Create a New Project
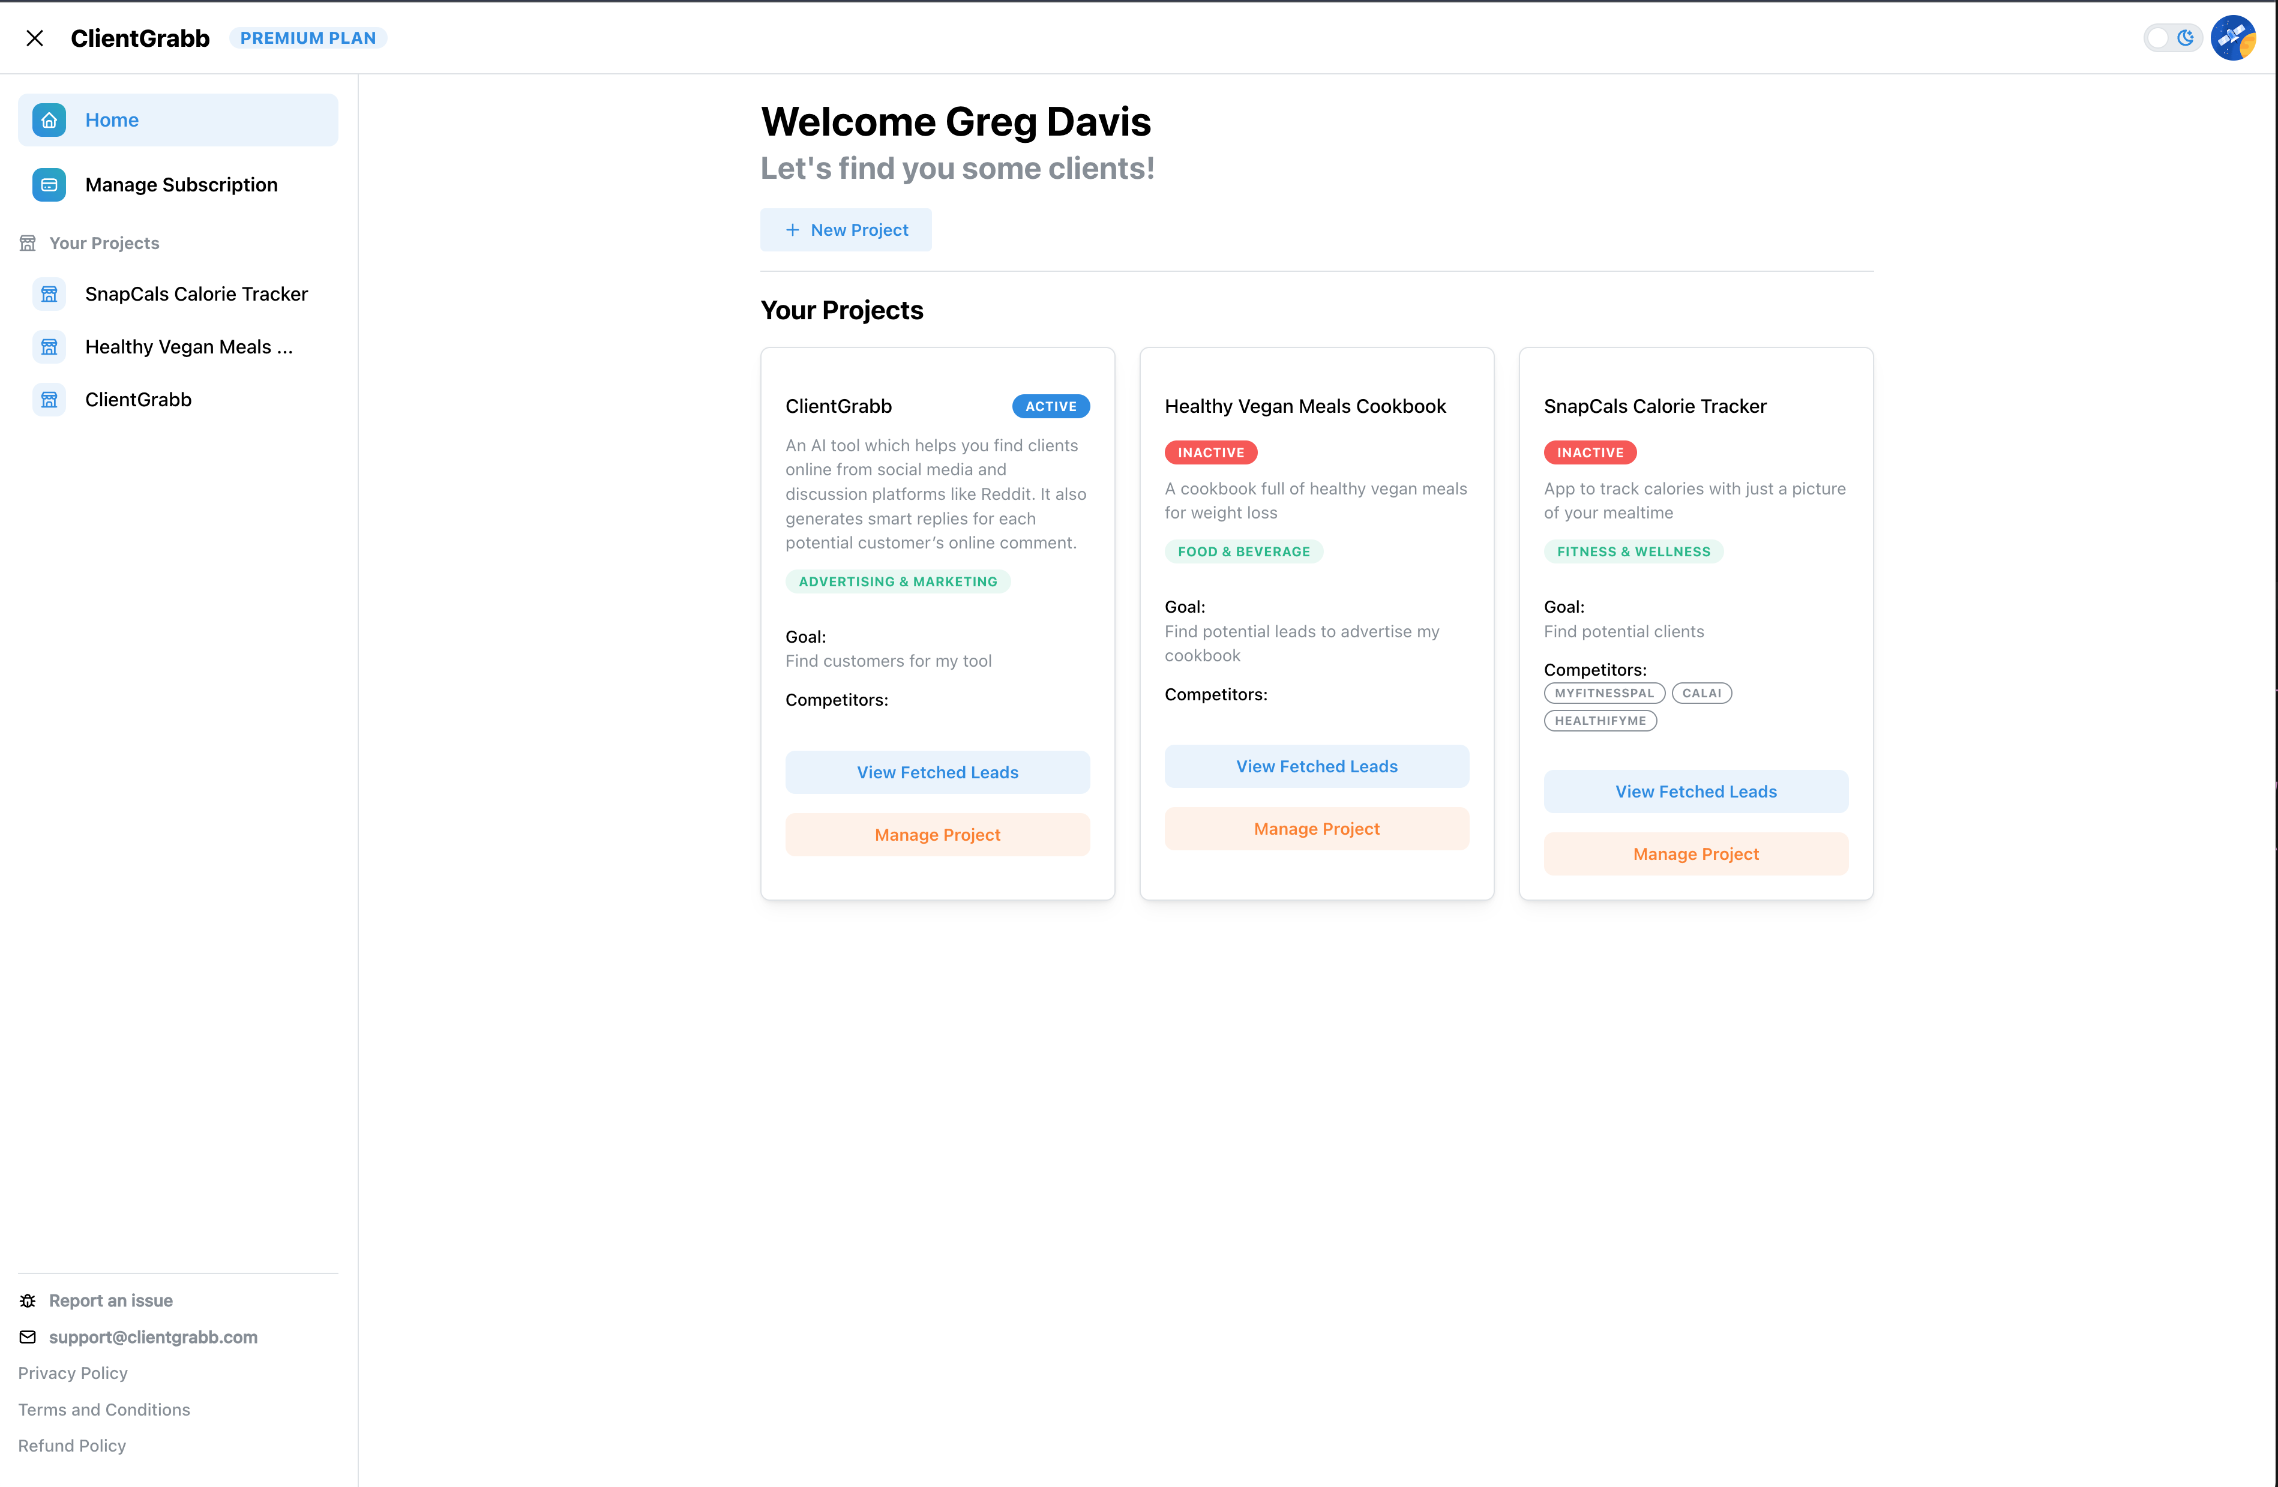The height and width of the screenshot is (1487, 2278). [x=845, y=230]
